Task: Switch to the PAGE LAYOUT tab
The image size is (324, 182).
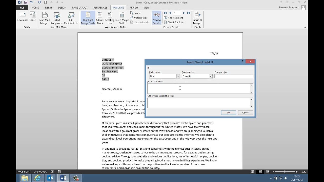Action: point(80,8)
